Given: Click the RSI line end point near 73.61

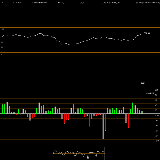Looking at the screenshot, I should 142,34.
